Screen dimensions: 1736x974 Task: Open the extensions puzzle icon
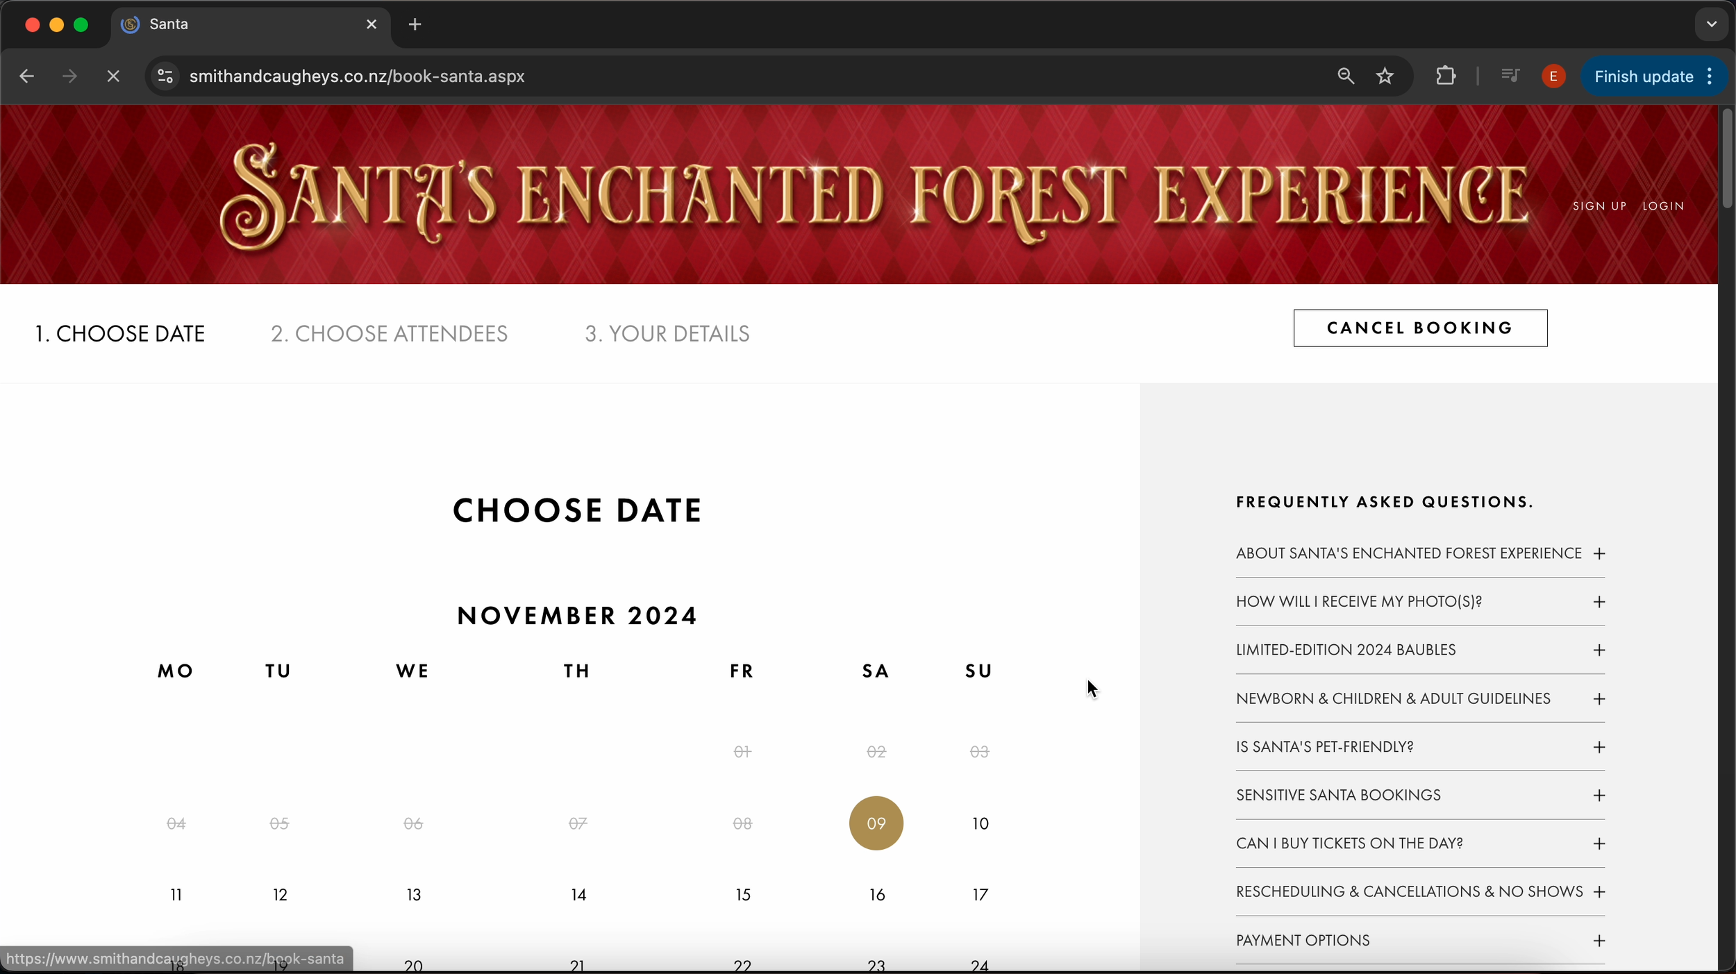1446,76
